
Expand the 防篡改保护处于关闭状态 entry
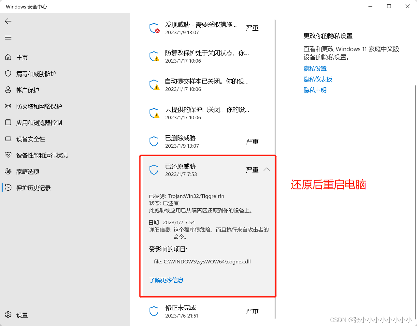point(207,56)
